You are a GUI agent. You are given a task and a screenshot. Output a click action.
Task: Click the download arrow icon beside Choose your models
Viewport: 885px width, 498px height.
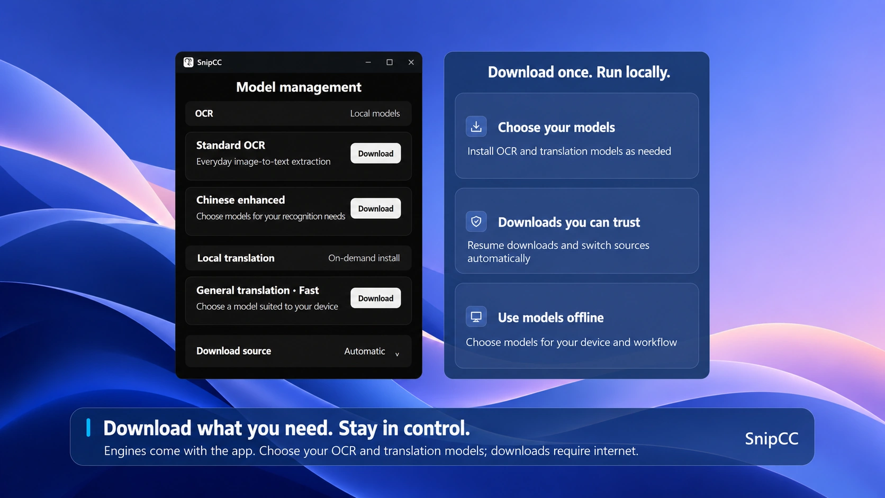(x=476, y=126)
